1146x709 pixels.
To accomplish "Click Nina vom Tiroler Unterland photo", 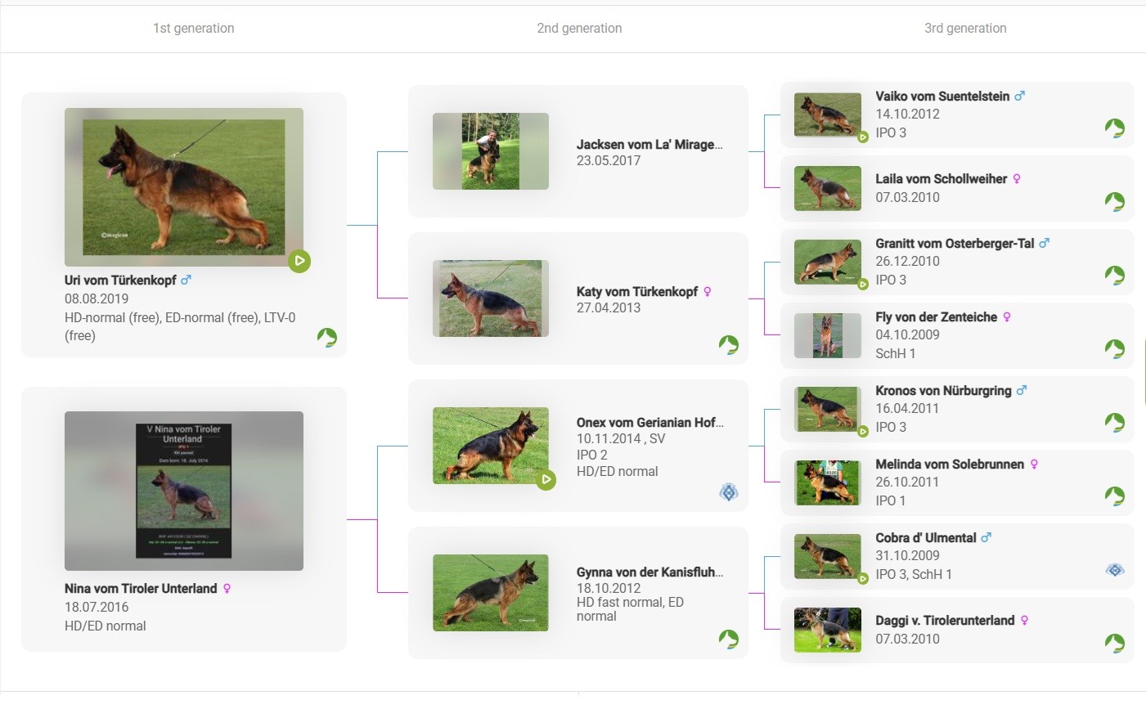I will click(183, 491).
